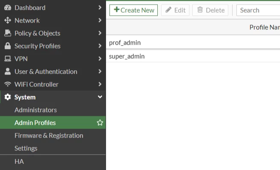The width and height of the screenshot is (280, 170).
Task: Sort by the Profile Name column header
Action: point(265,27)
